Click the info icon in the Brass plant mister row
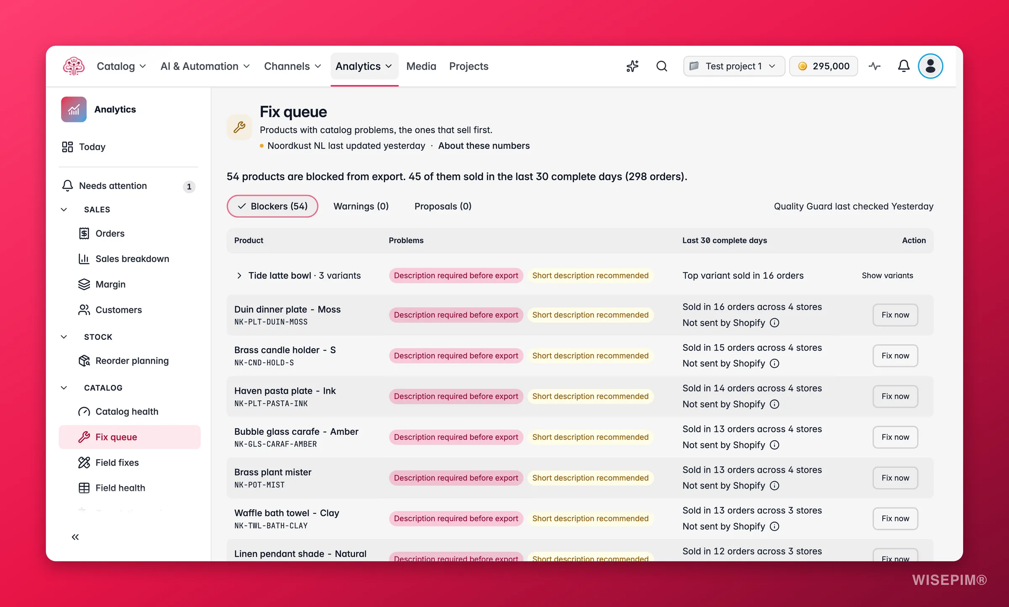1009x607 pixels. pyautogui.click(x=774, y=486)
